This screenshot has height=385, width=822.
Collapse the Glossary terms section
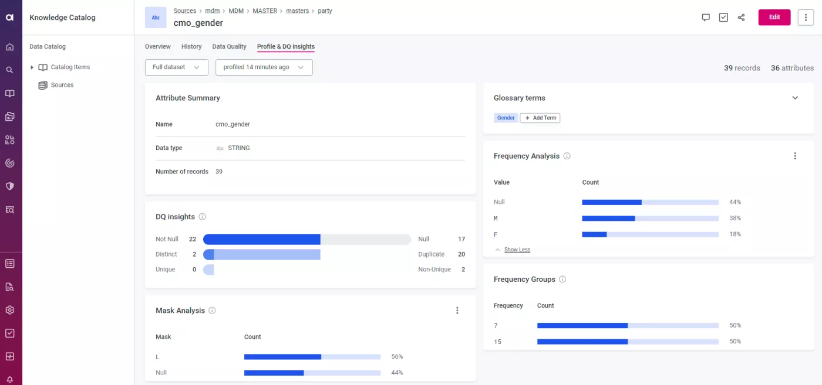795,98
